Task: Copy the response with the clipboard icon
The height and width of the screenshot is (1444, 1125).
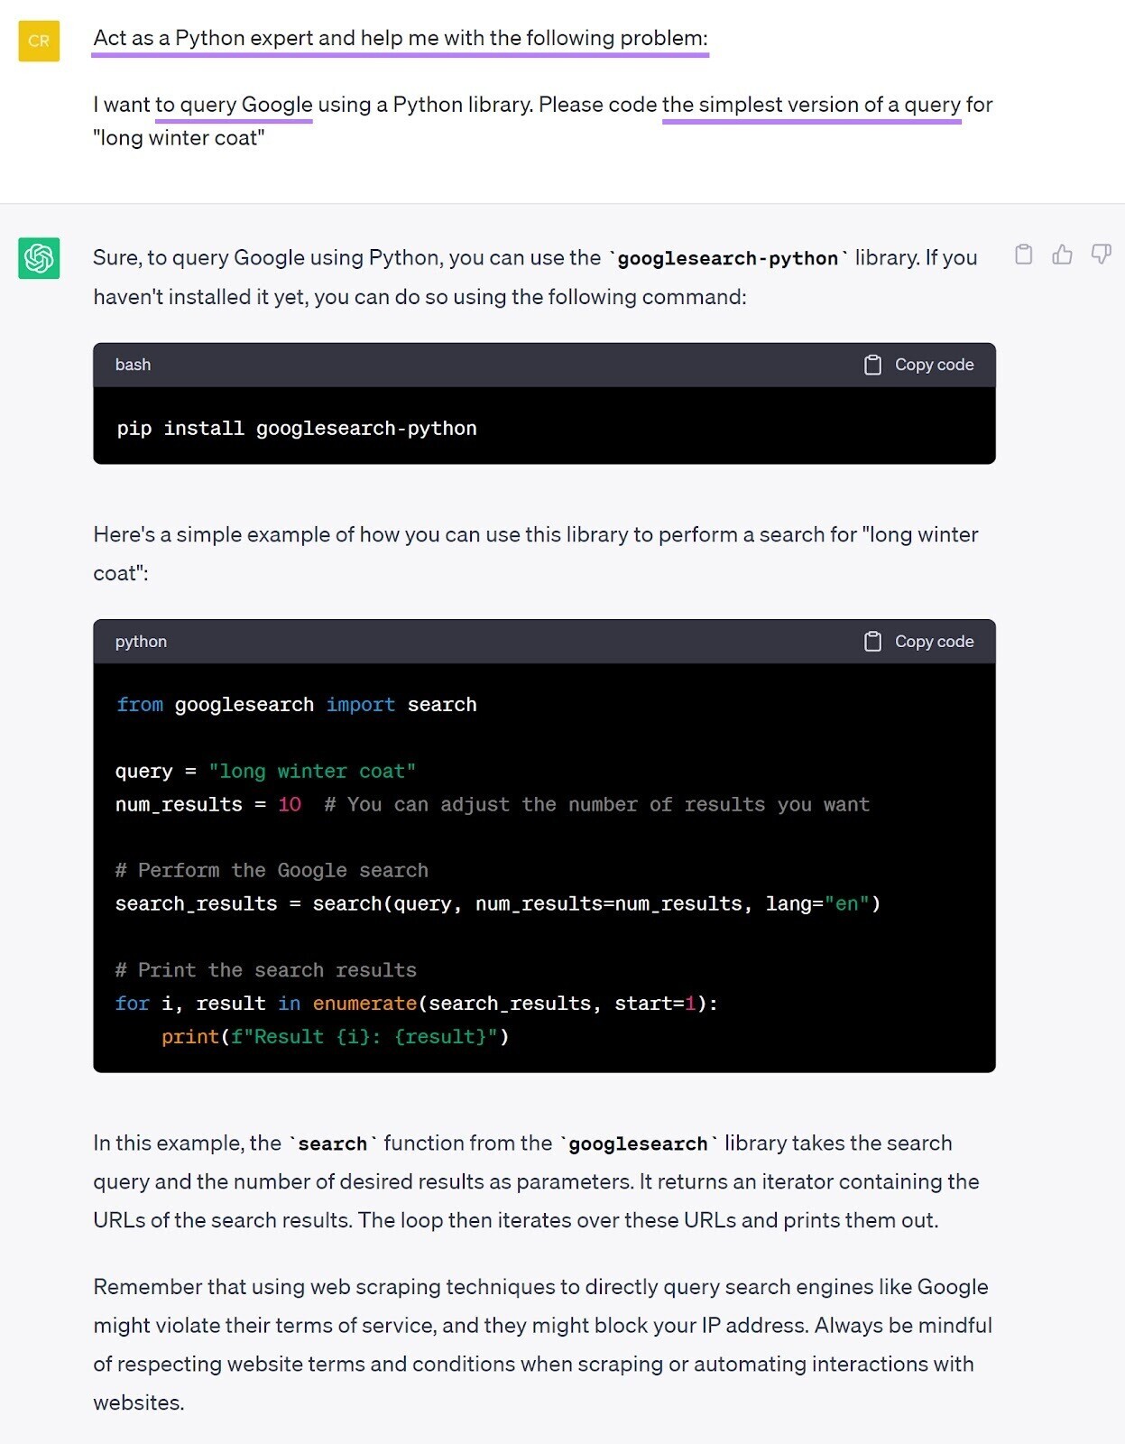Action: (1023, 255)
